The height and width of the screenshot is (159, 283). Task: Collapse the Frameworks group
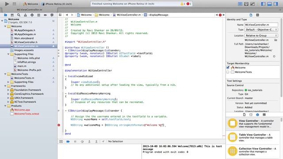(x=5, y=86)
